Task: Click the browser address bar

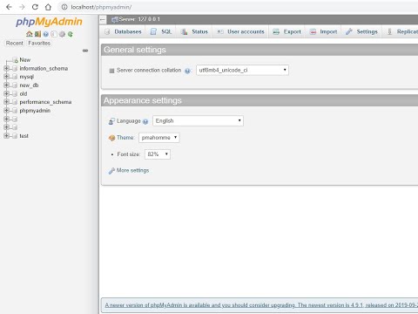Action: point(238,7)
